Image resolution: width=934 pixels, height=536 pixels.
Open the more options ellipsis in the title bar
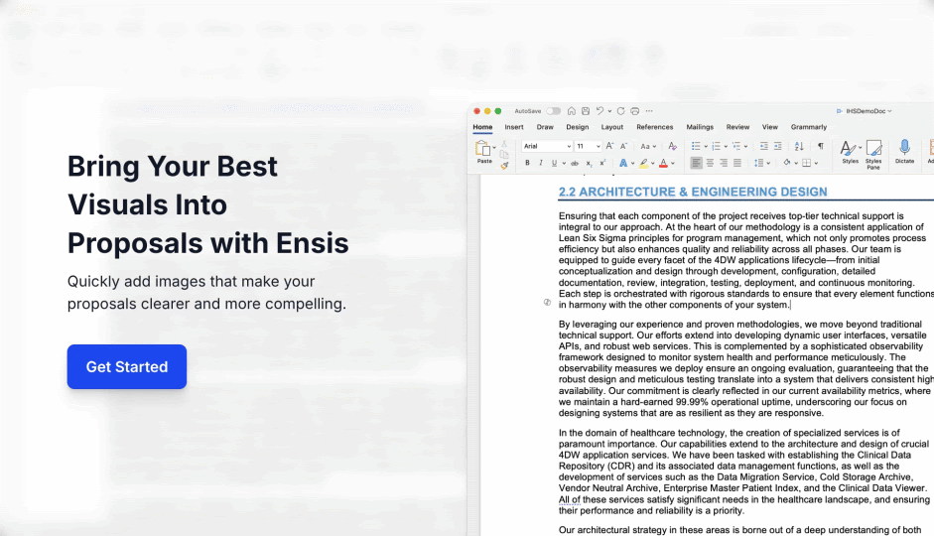pyautogui.click(x=649, y=111)
